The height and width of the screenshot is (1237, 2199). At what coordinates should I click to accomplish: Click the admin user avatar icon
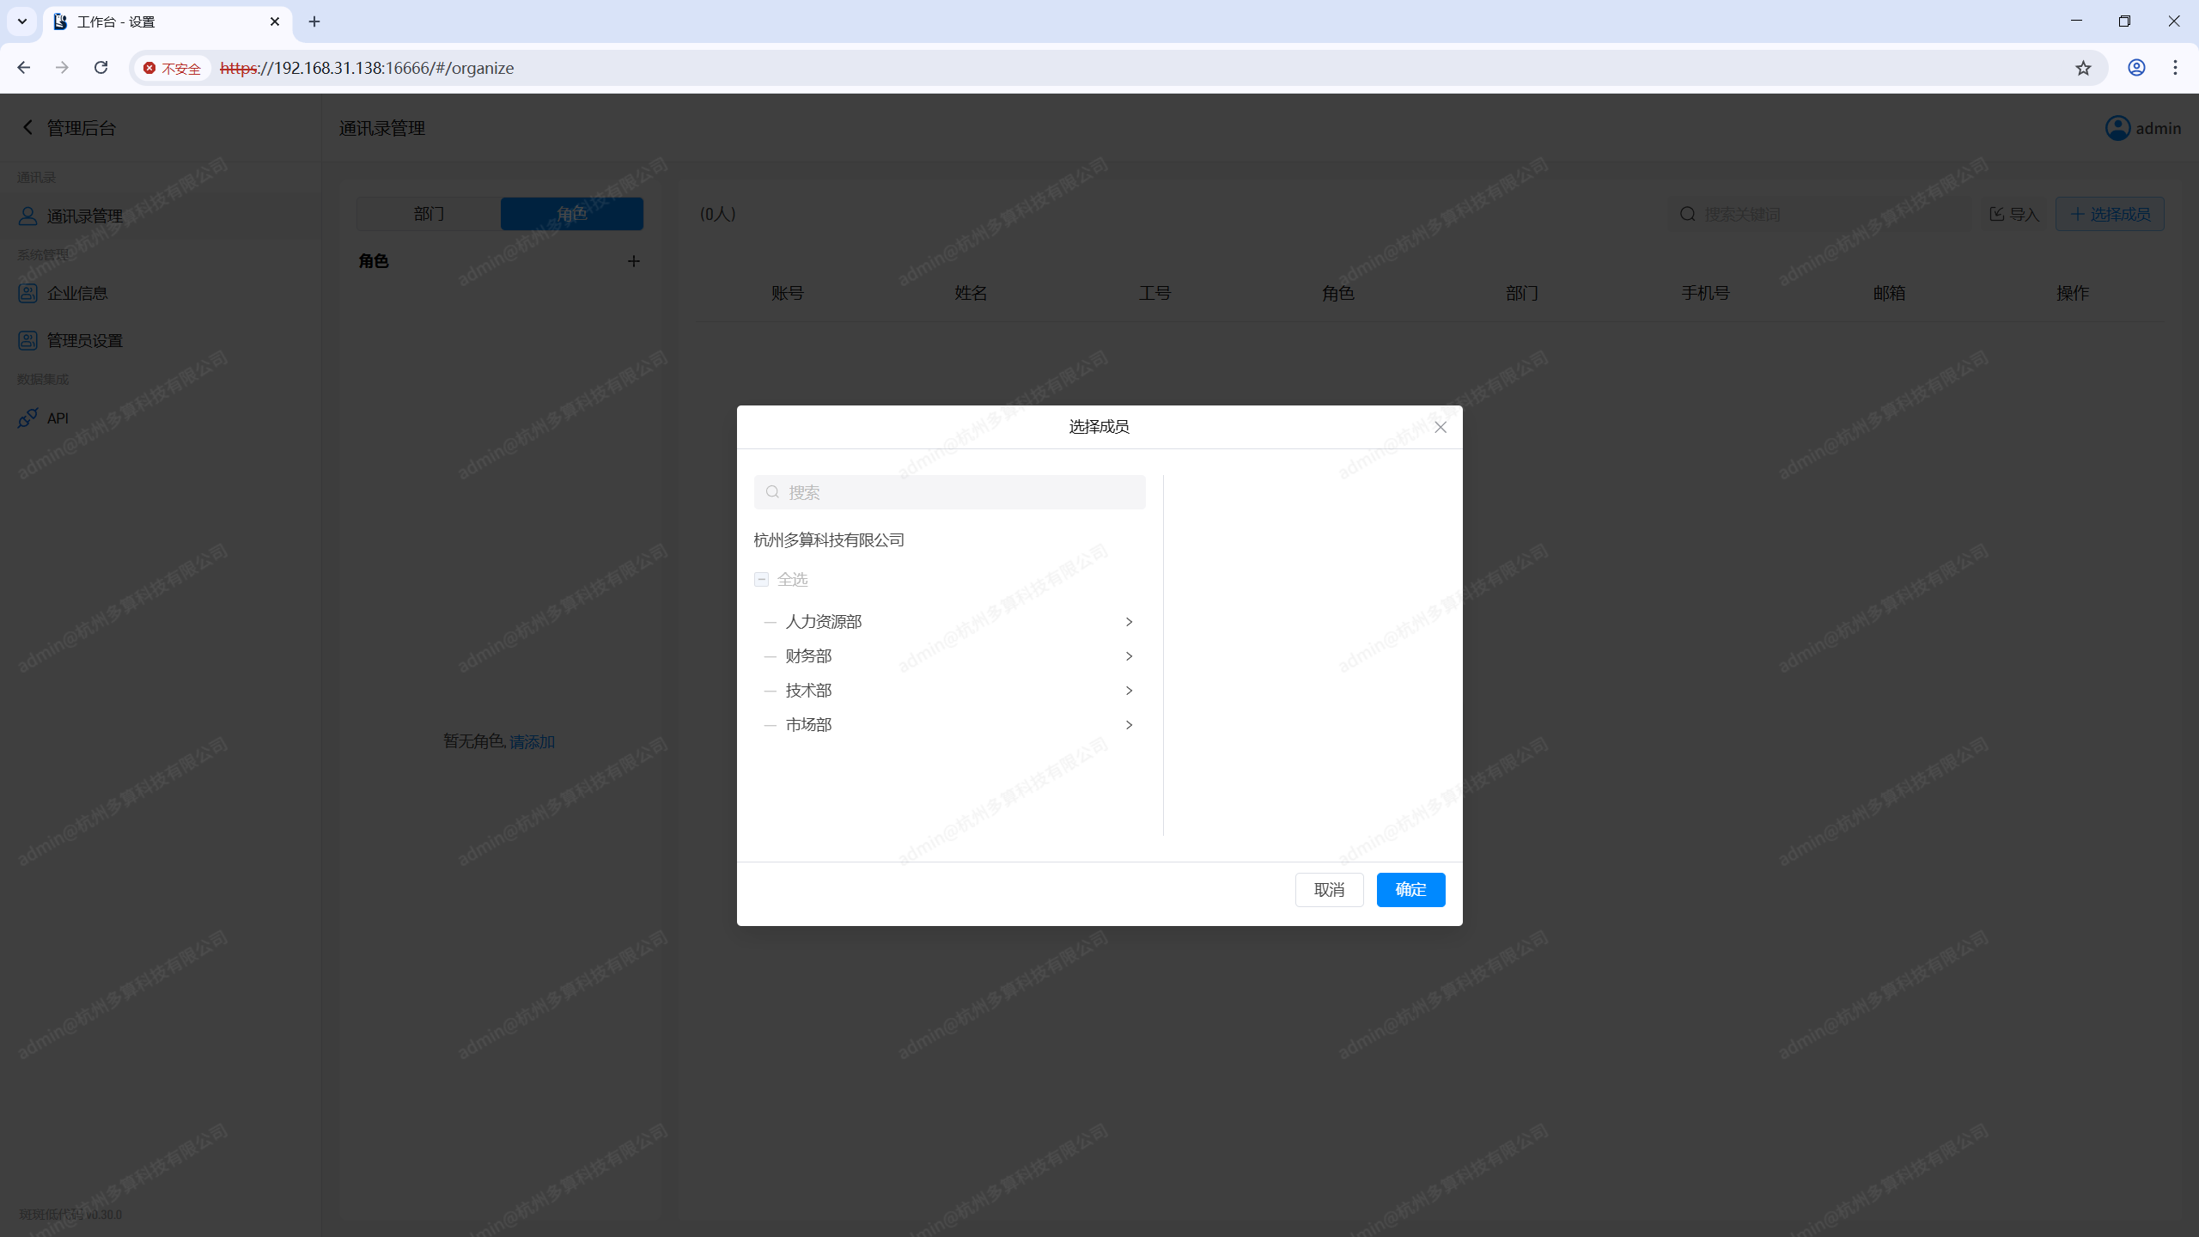2117,128
